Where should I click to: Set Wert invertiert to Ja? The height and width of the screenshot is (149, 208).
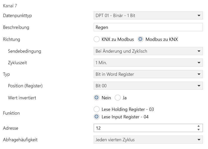[118, 98]
